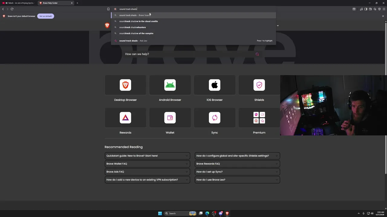Open Brave Wallet toolbar icon
387x217 pixels.
click(x=370, y=9)
